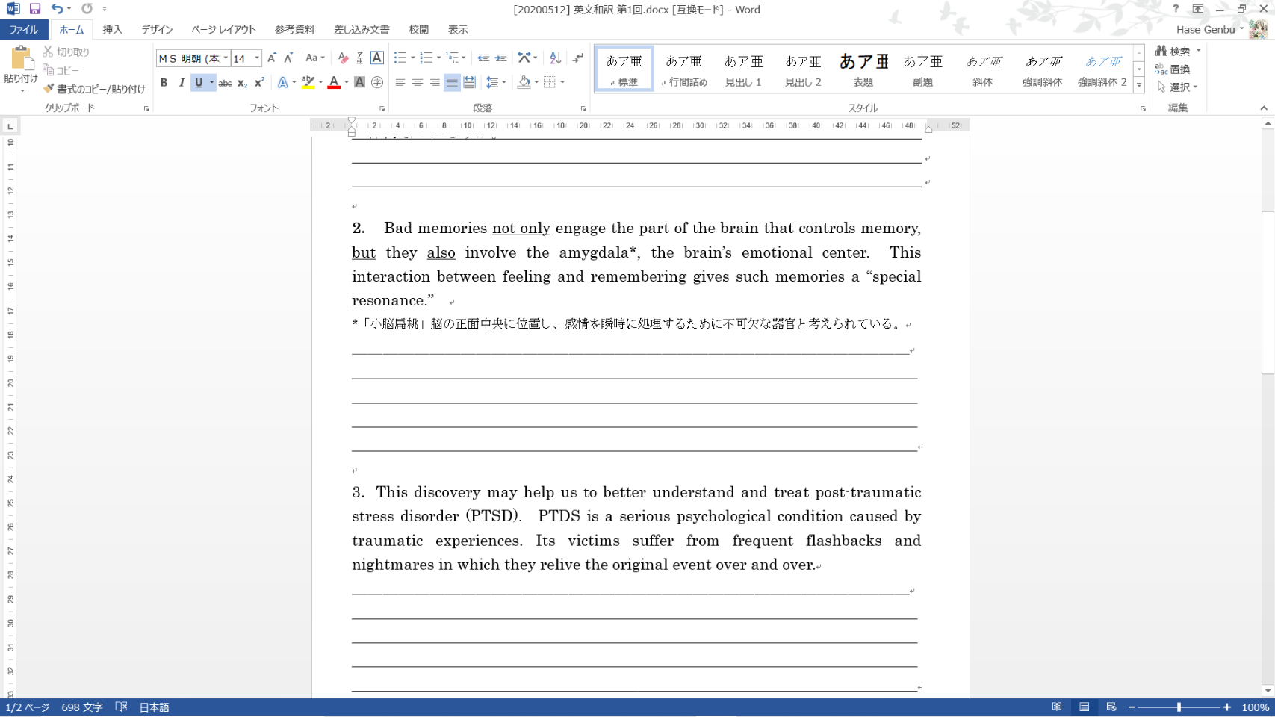Image resolution: width=1275 pixels, height=717 pixels.
Task: Shrink font size with the smaller A icon
Action: click(x=288, y=58)
